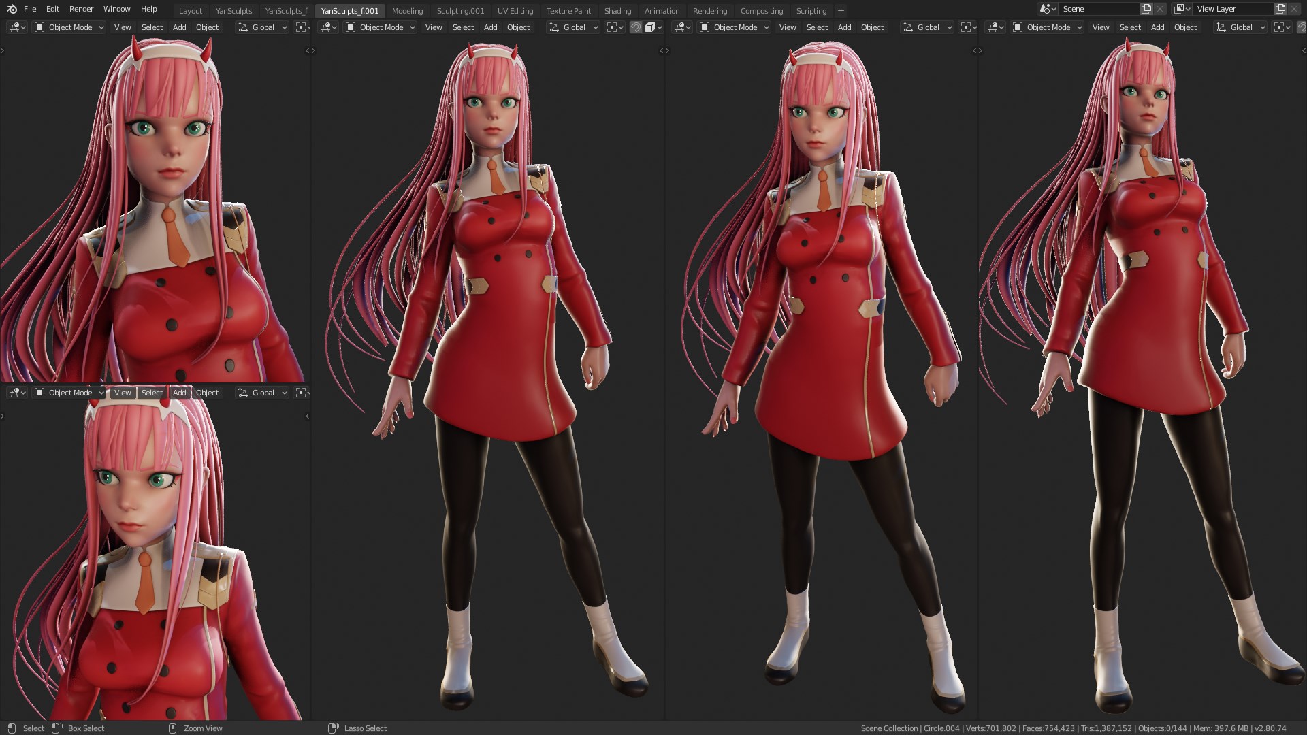This screenshot has height=735, width=1307.
Task: Open Object Mode dropdown in top-left viewport
Action: click(x=69, y=27)
